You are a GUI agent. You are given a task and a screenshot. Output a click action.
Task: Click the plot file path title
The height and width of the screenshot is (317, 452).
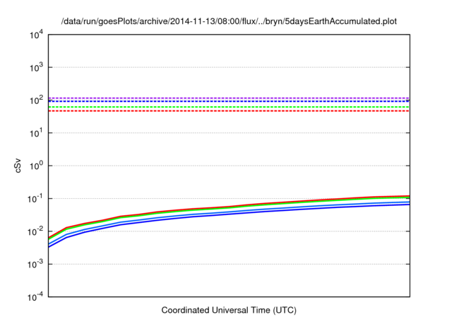coord(230,21)
